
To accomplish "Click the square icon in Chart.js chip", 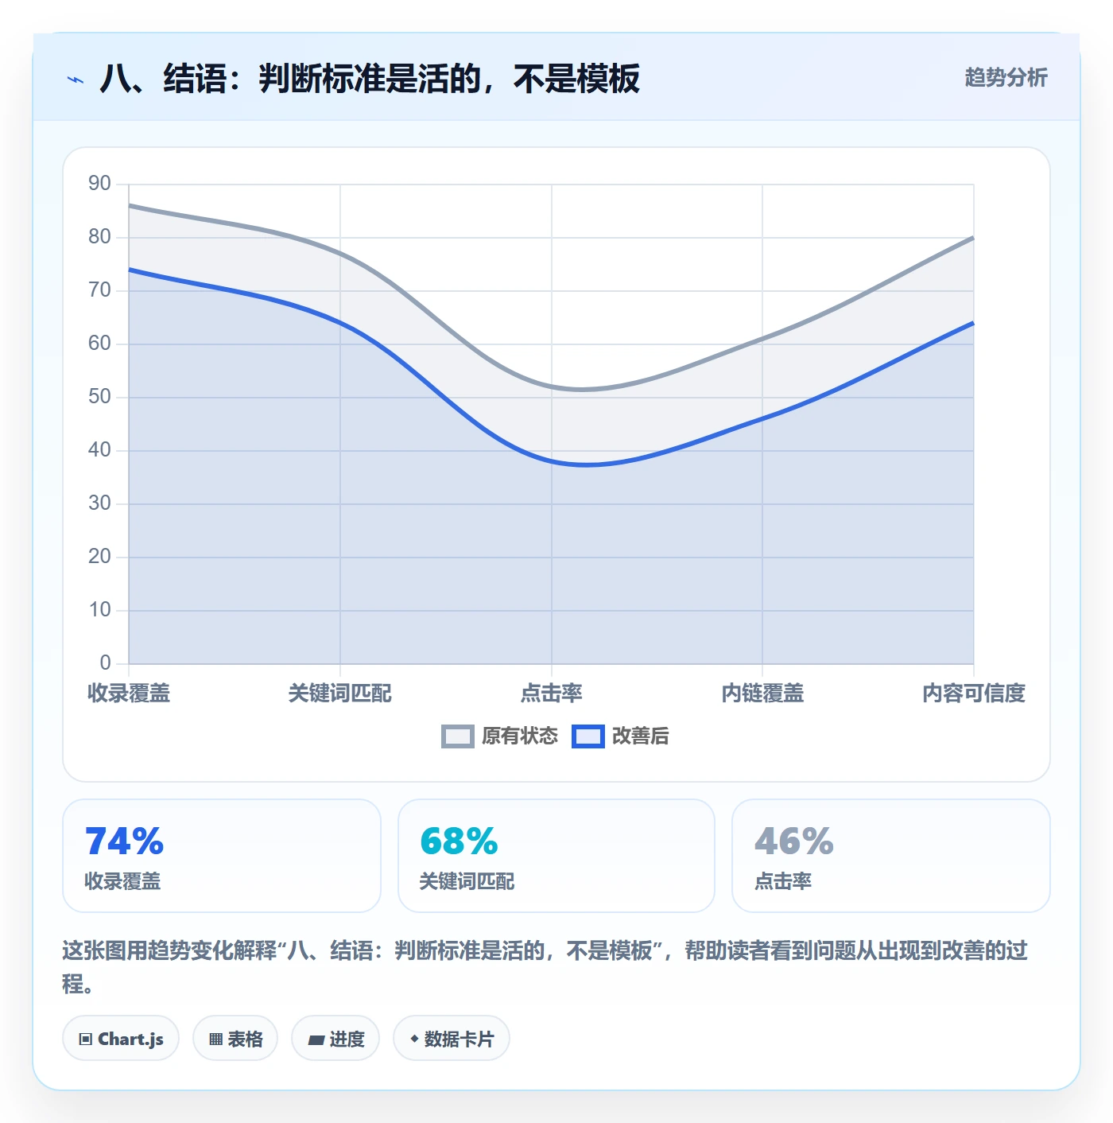I will coord(86,1039).
